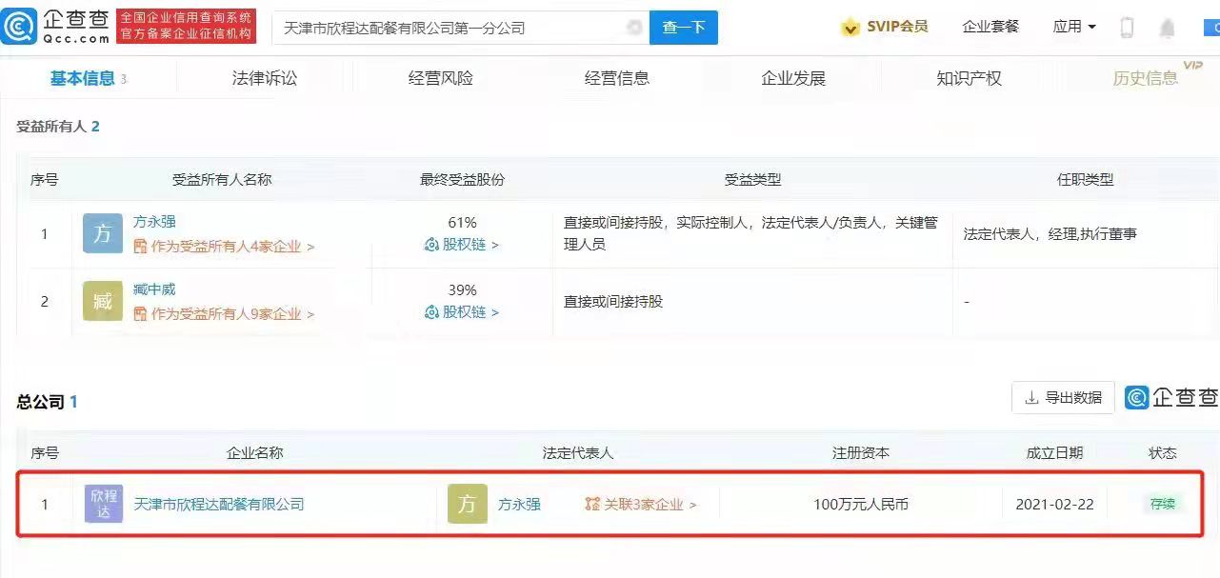Switch to 经营风险 tab
This screenshot has height=578, width=1220.
pyautogui.click(x=441, y=78)
